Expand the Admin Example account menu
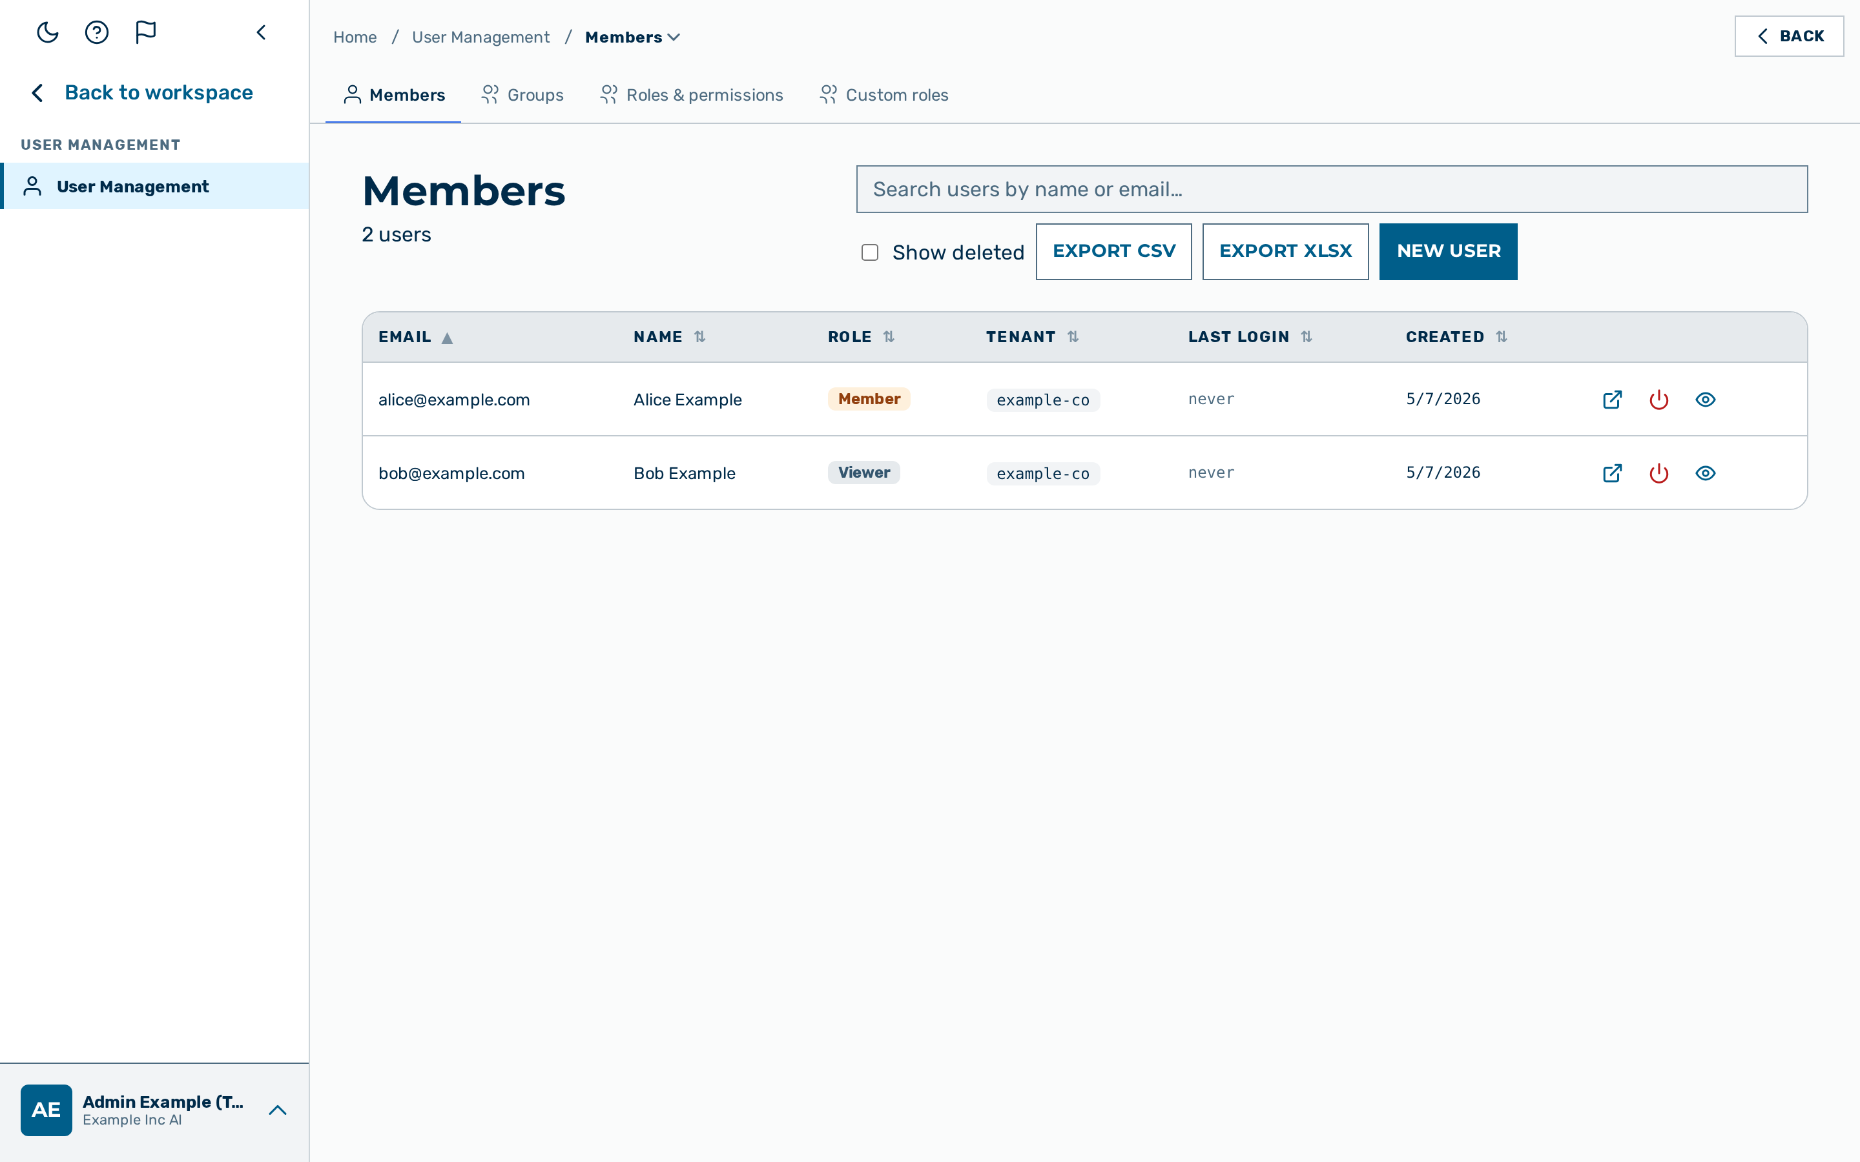This screenshot has width=1860, height=1162. pos(278,1110)
